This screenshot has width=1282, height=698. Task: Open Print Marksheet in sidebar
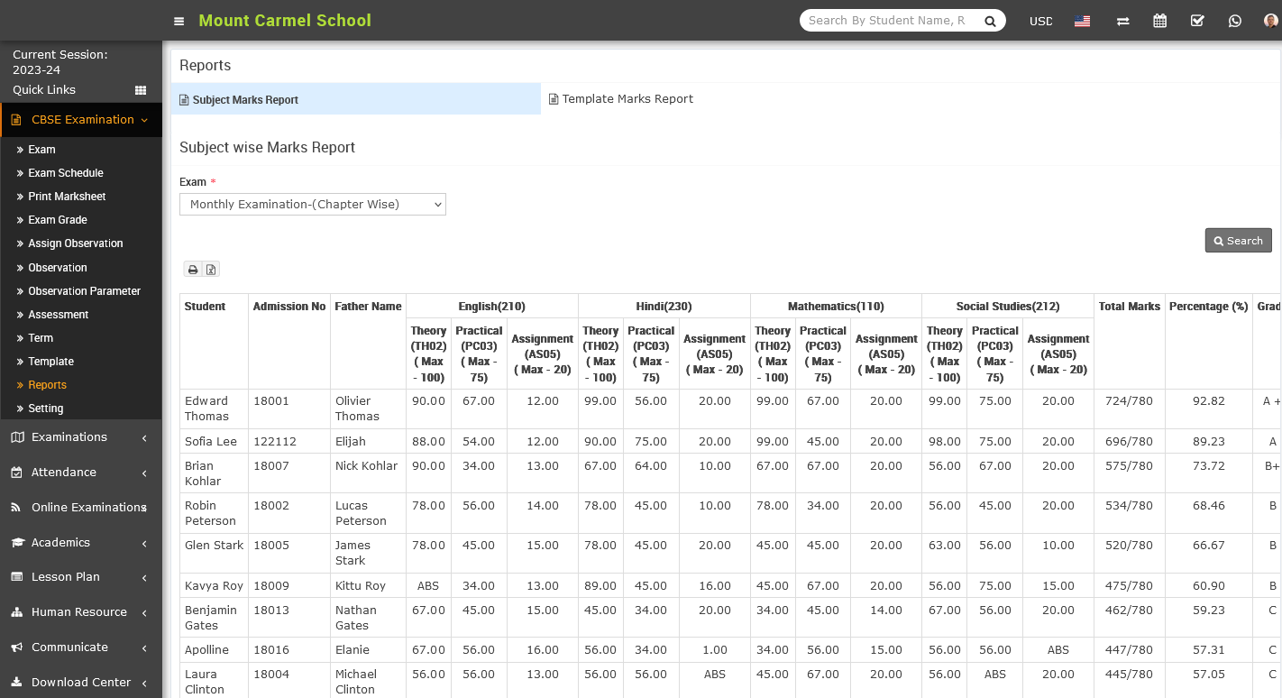pyautogui.click(x=67, y=197)
